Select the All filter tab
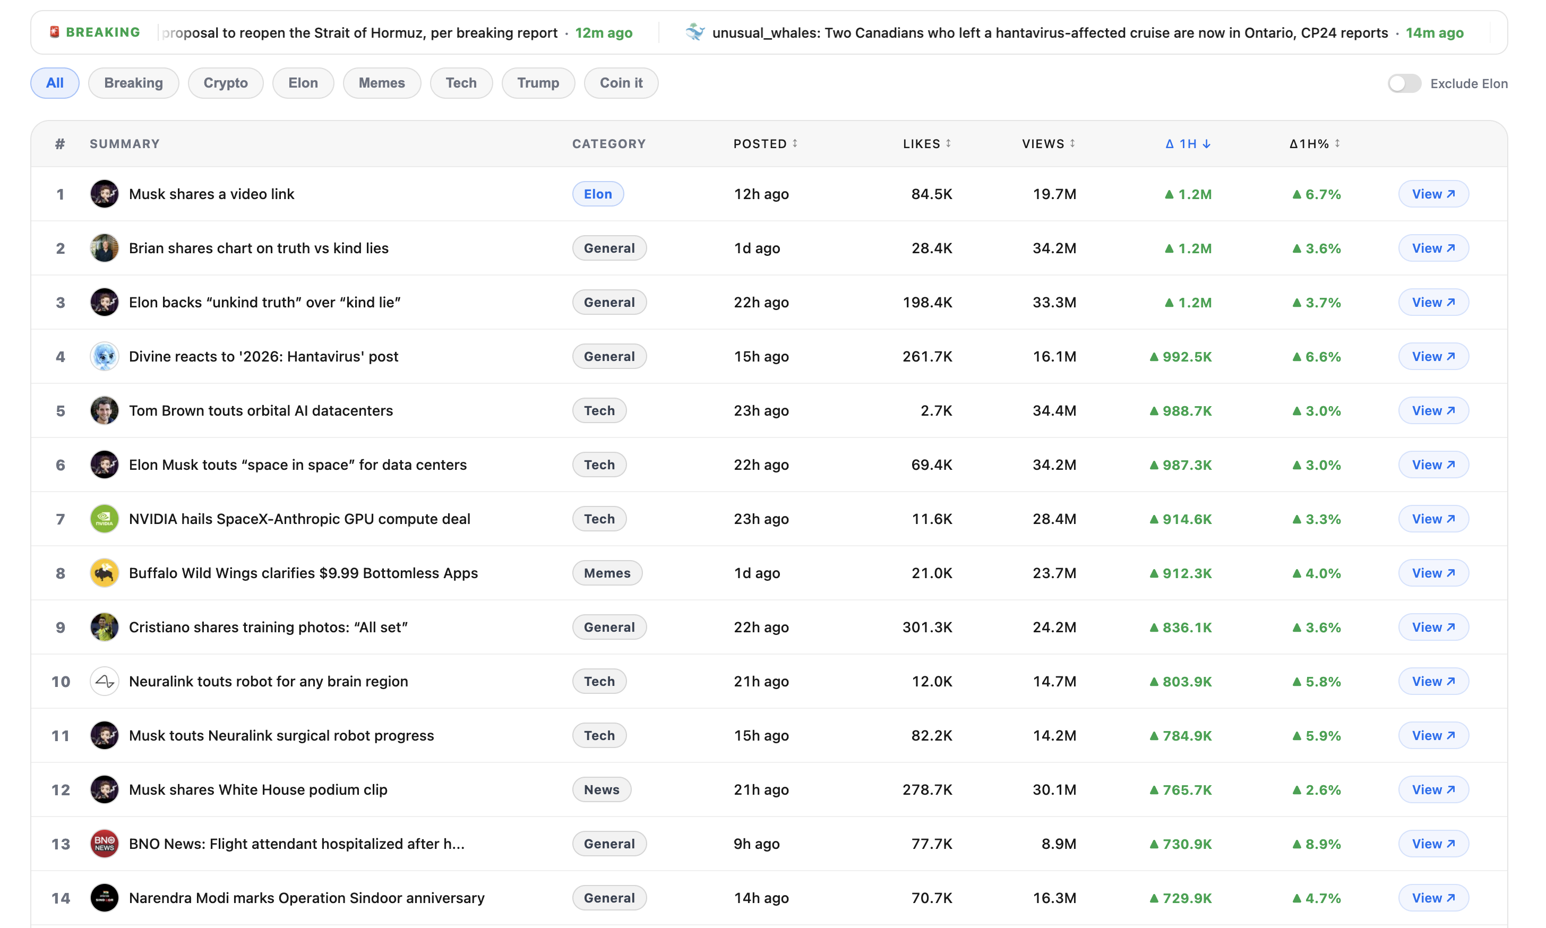The image size is (1546, 928). [x=55, y=83]
